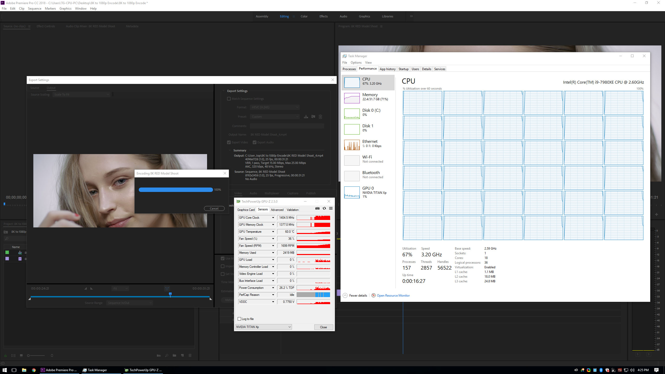Click the Close button in GPU-Z

323,327
